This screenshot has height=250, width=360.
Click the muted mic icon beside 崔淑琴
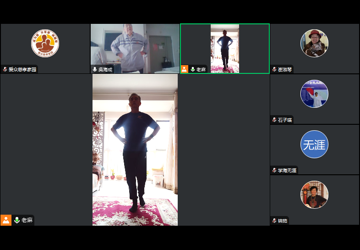point(274,70)
